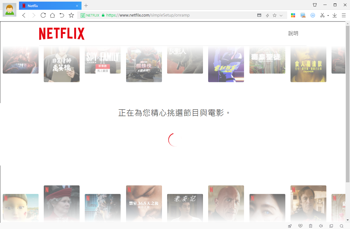Click the user profile avatar icon
This screenshot has height=229, width=350.
pyautogui.click(x=10, y=10)
